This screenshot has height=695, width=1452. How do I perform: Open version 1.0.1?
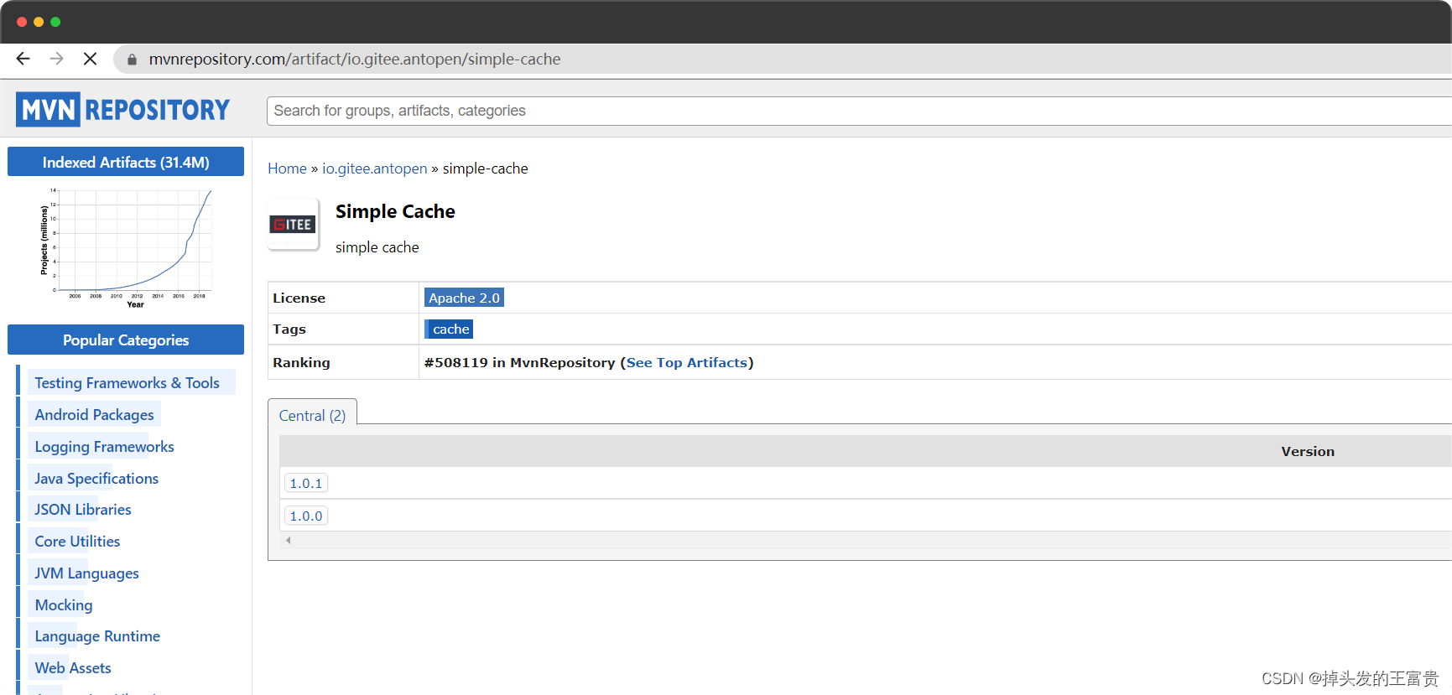click(306, 483)
